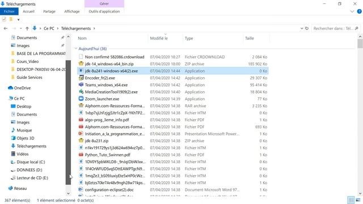This screenshot has height=204, width=363.
Task: Switch to large icons view in status bar
Action: [358, 200]
